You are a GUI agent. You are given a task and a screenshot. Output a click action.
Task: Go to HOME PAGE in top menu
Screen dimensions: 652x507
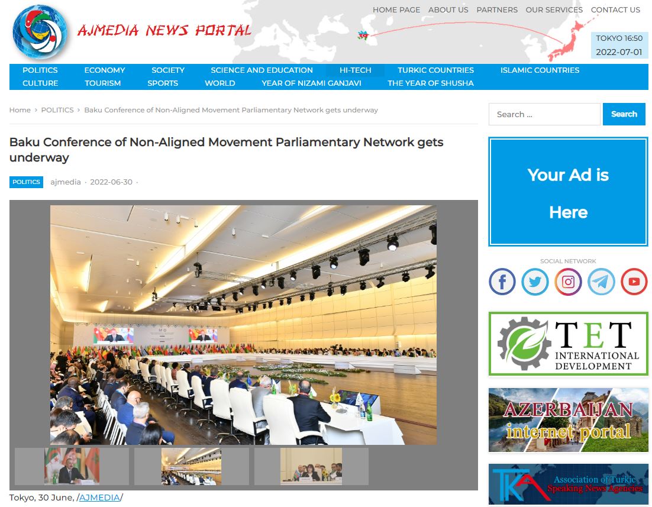click(396, 9)
